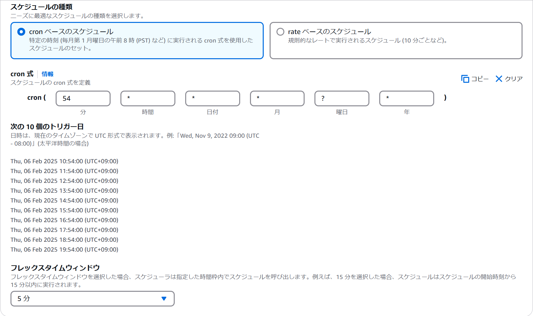Select the last trigger date entry 19:54:00
533x316 pixels.
(64, 250)
